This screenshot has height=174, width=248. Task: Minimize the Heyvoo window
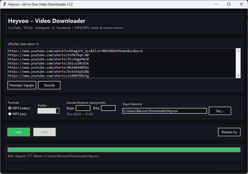pos(216,4)
